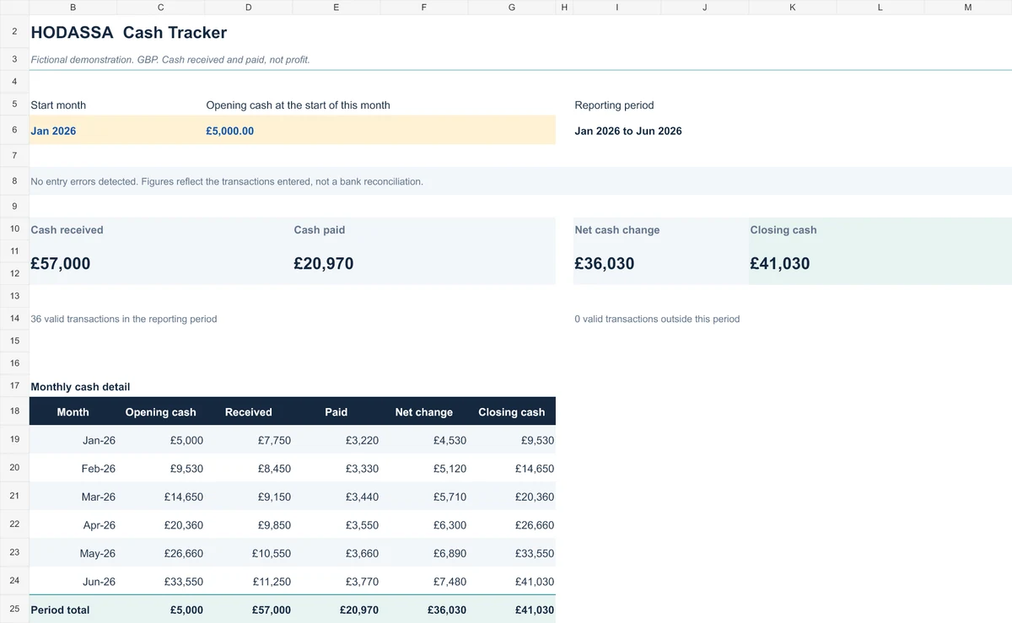Select row 6 header

pyautogui.click(x=14, y=130)
